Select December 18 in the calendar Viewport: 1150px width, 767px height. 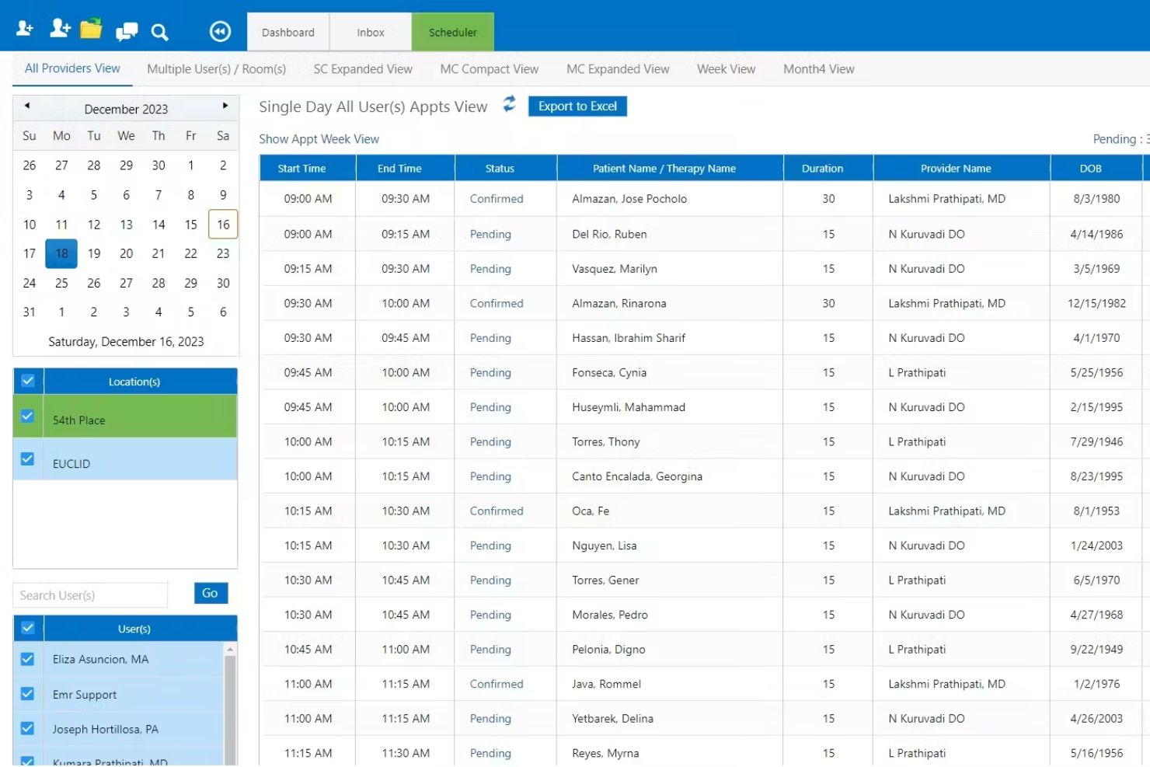tap(61, 253)
